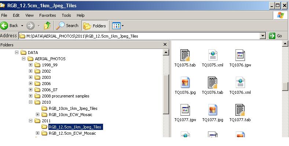Click the Windows flag logo
The width and height of the screenshot is (289, 146).
(281, 15)
